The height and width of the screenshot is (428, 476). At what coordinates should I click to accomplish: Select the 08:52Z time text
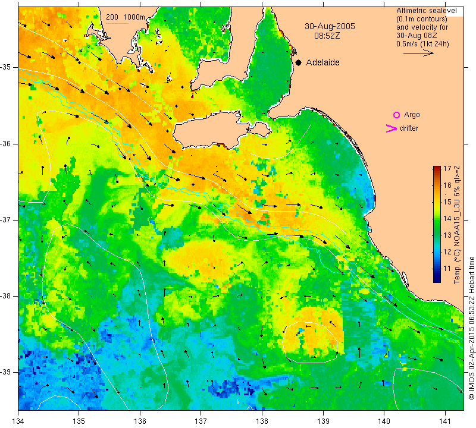tap(327, 36)
